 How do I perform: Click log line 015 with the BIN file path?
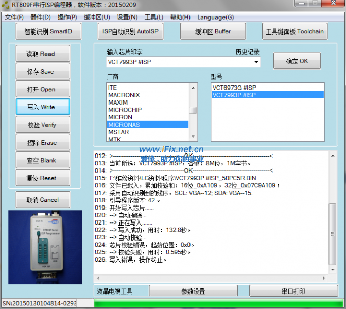pos(176,178)
